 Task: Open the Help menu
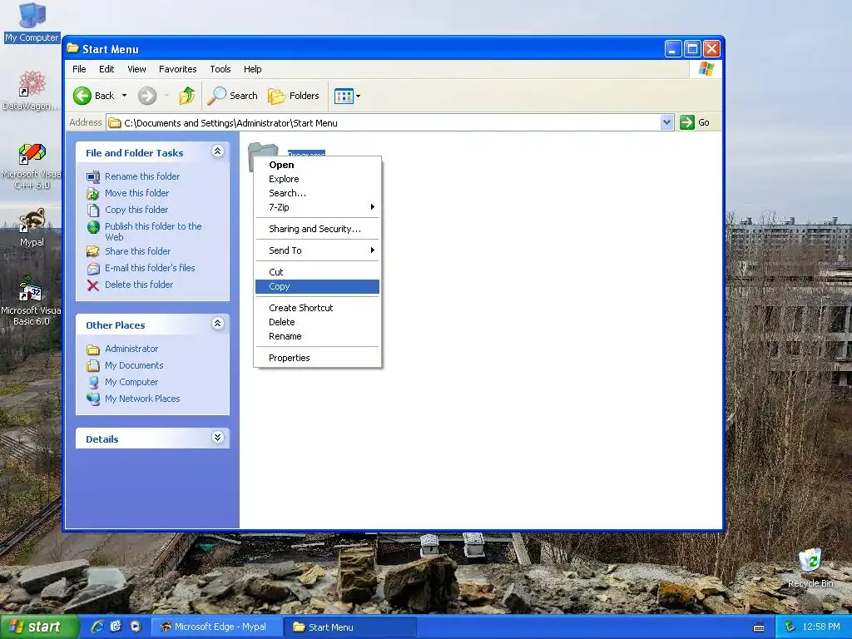coord(252,69)
